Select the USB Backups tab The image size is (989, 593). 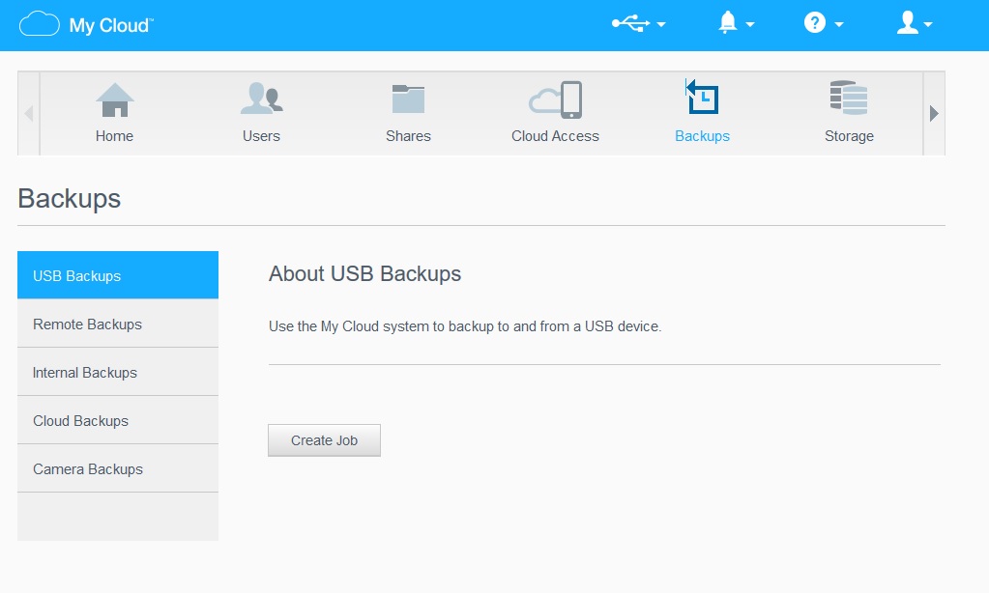118,275
